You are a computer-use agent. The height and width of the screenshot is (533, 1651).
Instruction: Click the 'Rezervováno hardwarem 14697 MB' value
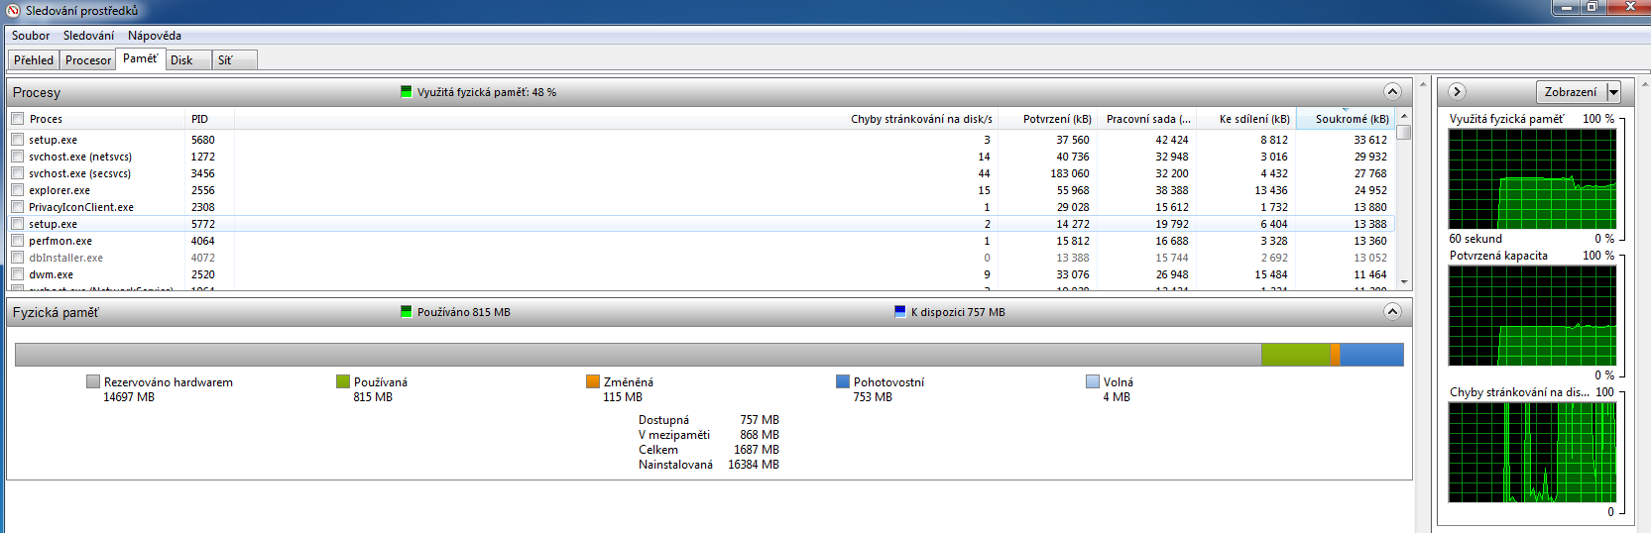tap(129, 397)
